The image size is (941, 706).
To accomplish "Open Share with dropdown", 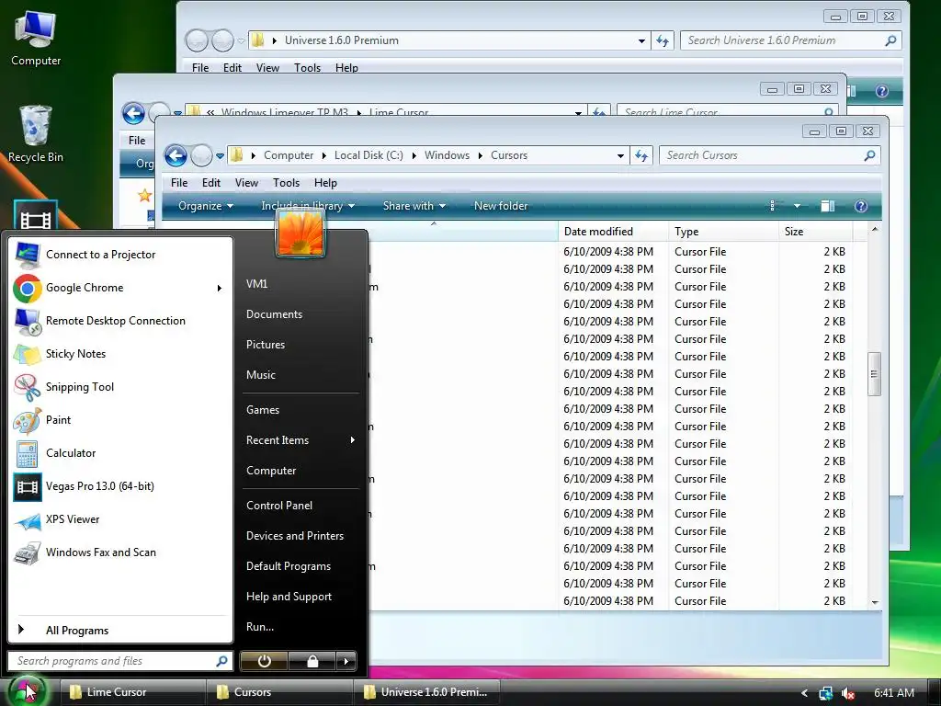I will point(414,206).
